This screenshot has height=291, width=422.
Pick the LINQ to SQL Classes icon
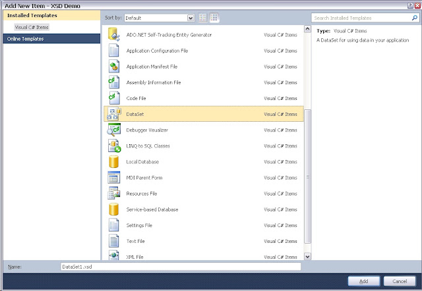tap(114, 145)
